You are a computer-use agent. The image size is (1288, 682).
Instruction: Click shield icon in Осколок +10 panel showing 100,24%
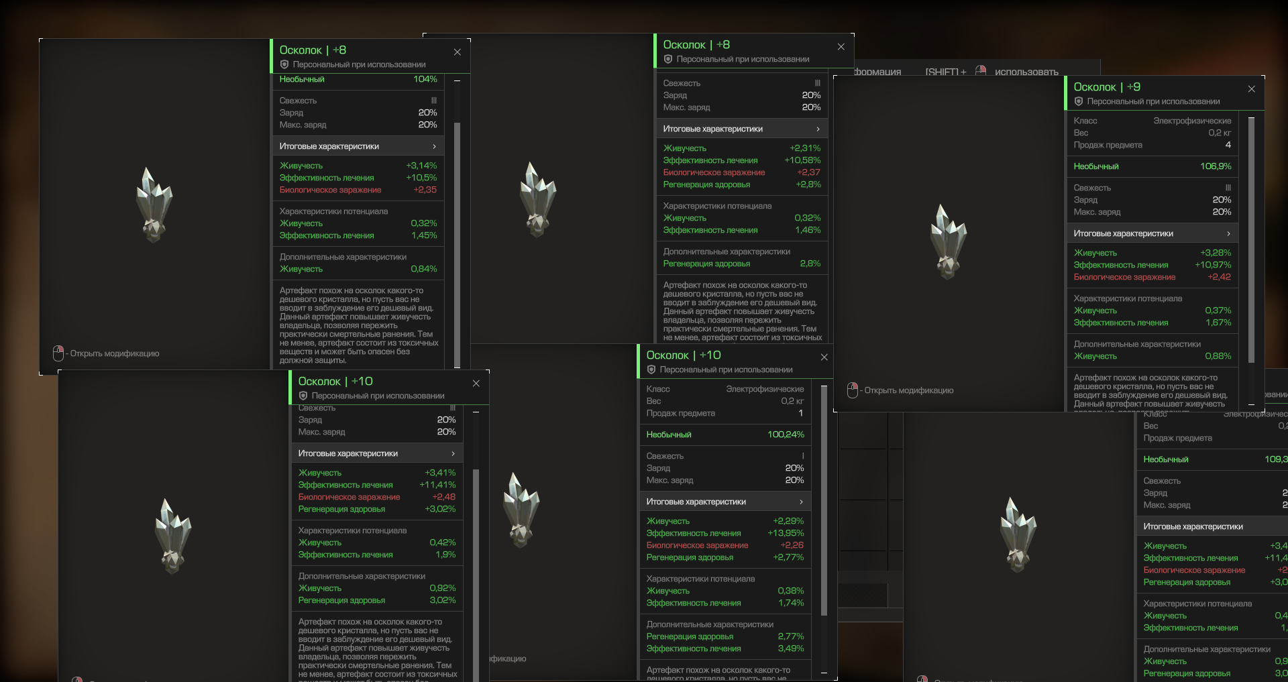coord(651,370)
